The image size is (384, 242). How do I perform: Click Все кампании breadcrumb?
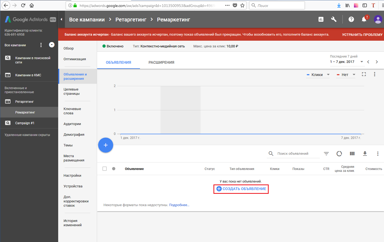(87, 20)
